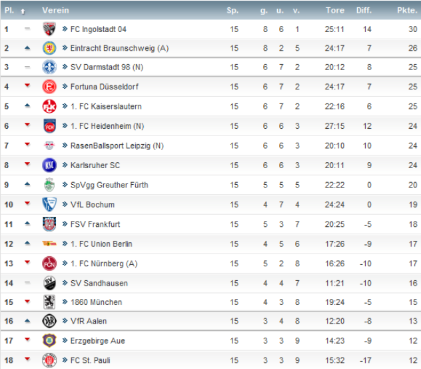Screen dimensions: 421x369
Task: Click the VfL Bochum club crest
Action: (x=49, y=204)
